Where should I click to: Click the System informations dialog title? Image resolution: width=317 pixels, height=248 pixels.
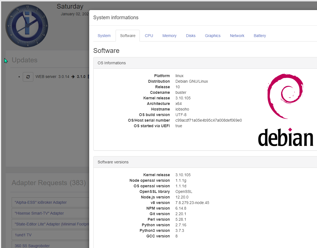pyautogui.click(x=116, y=18)
